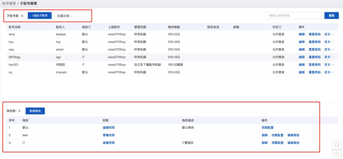View permissions of 默认 role

point(109,128)
